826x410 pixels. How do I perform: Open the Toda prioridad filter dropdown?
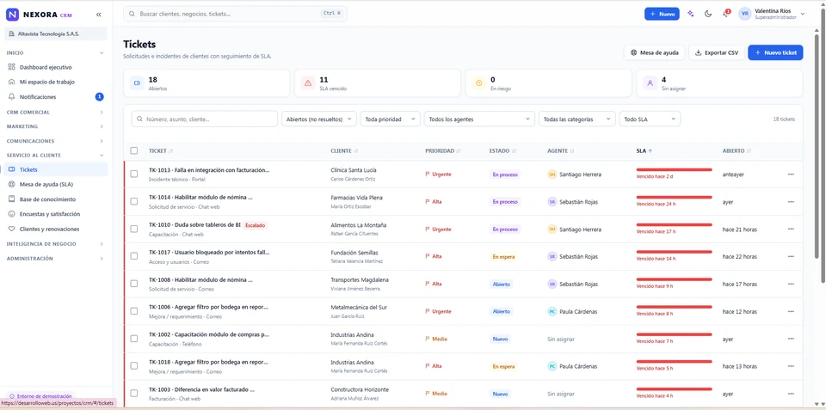pos(391,119)
